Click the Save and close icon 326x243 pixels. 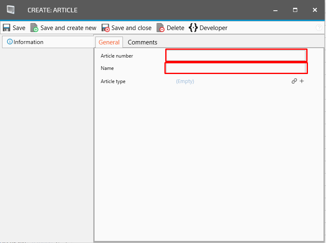(x=106, y=28)
